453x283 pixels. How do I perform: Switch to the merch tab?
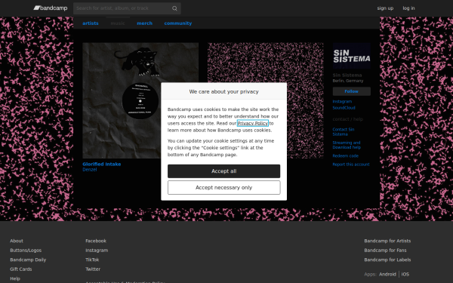coord(144,23)
